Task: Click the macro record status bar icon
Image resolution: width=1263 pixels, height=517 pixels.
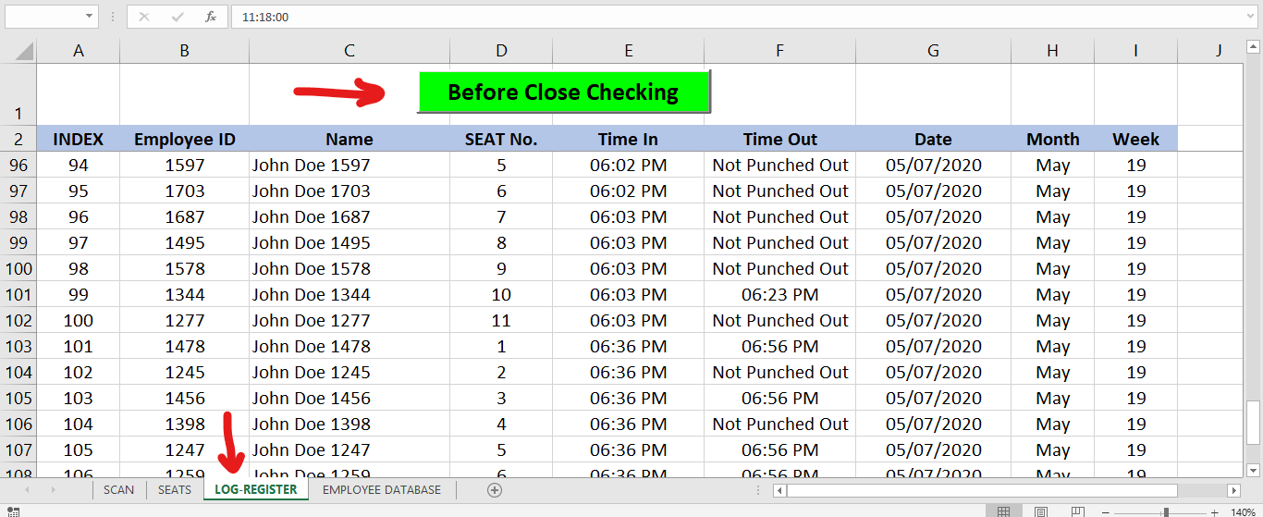Action: pyautogui.click(x=13, y=511)
